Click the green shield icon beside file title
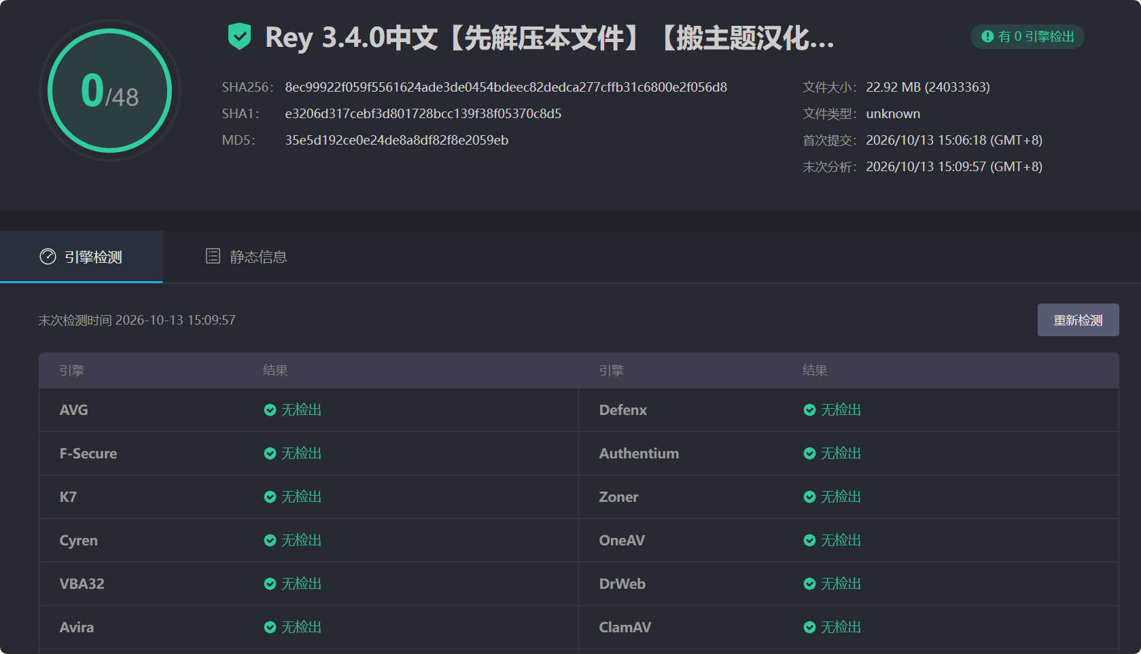1141x654 pixels. click(x=239, y=37)
